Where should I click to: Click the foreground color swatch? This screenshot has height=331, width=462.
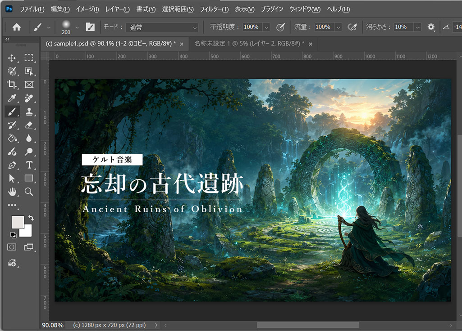click(18, 222)
